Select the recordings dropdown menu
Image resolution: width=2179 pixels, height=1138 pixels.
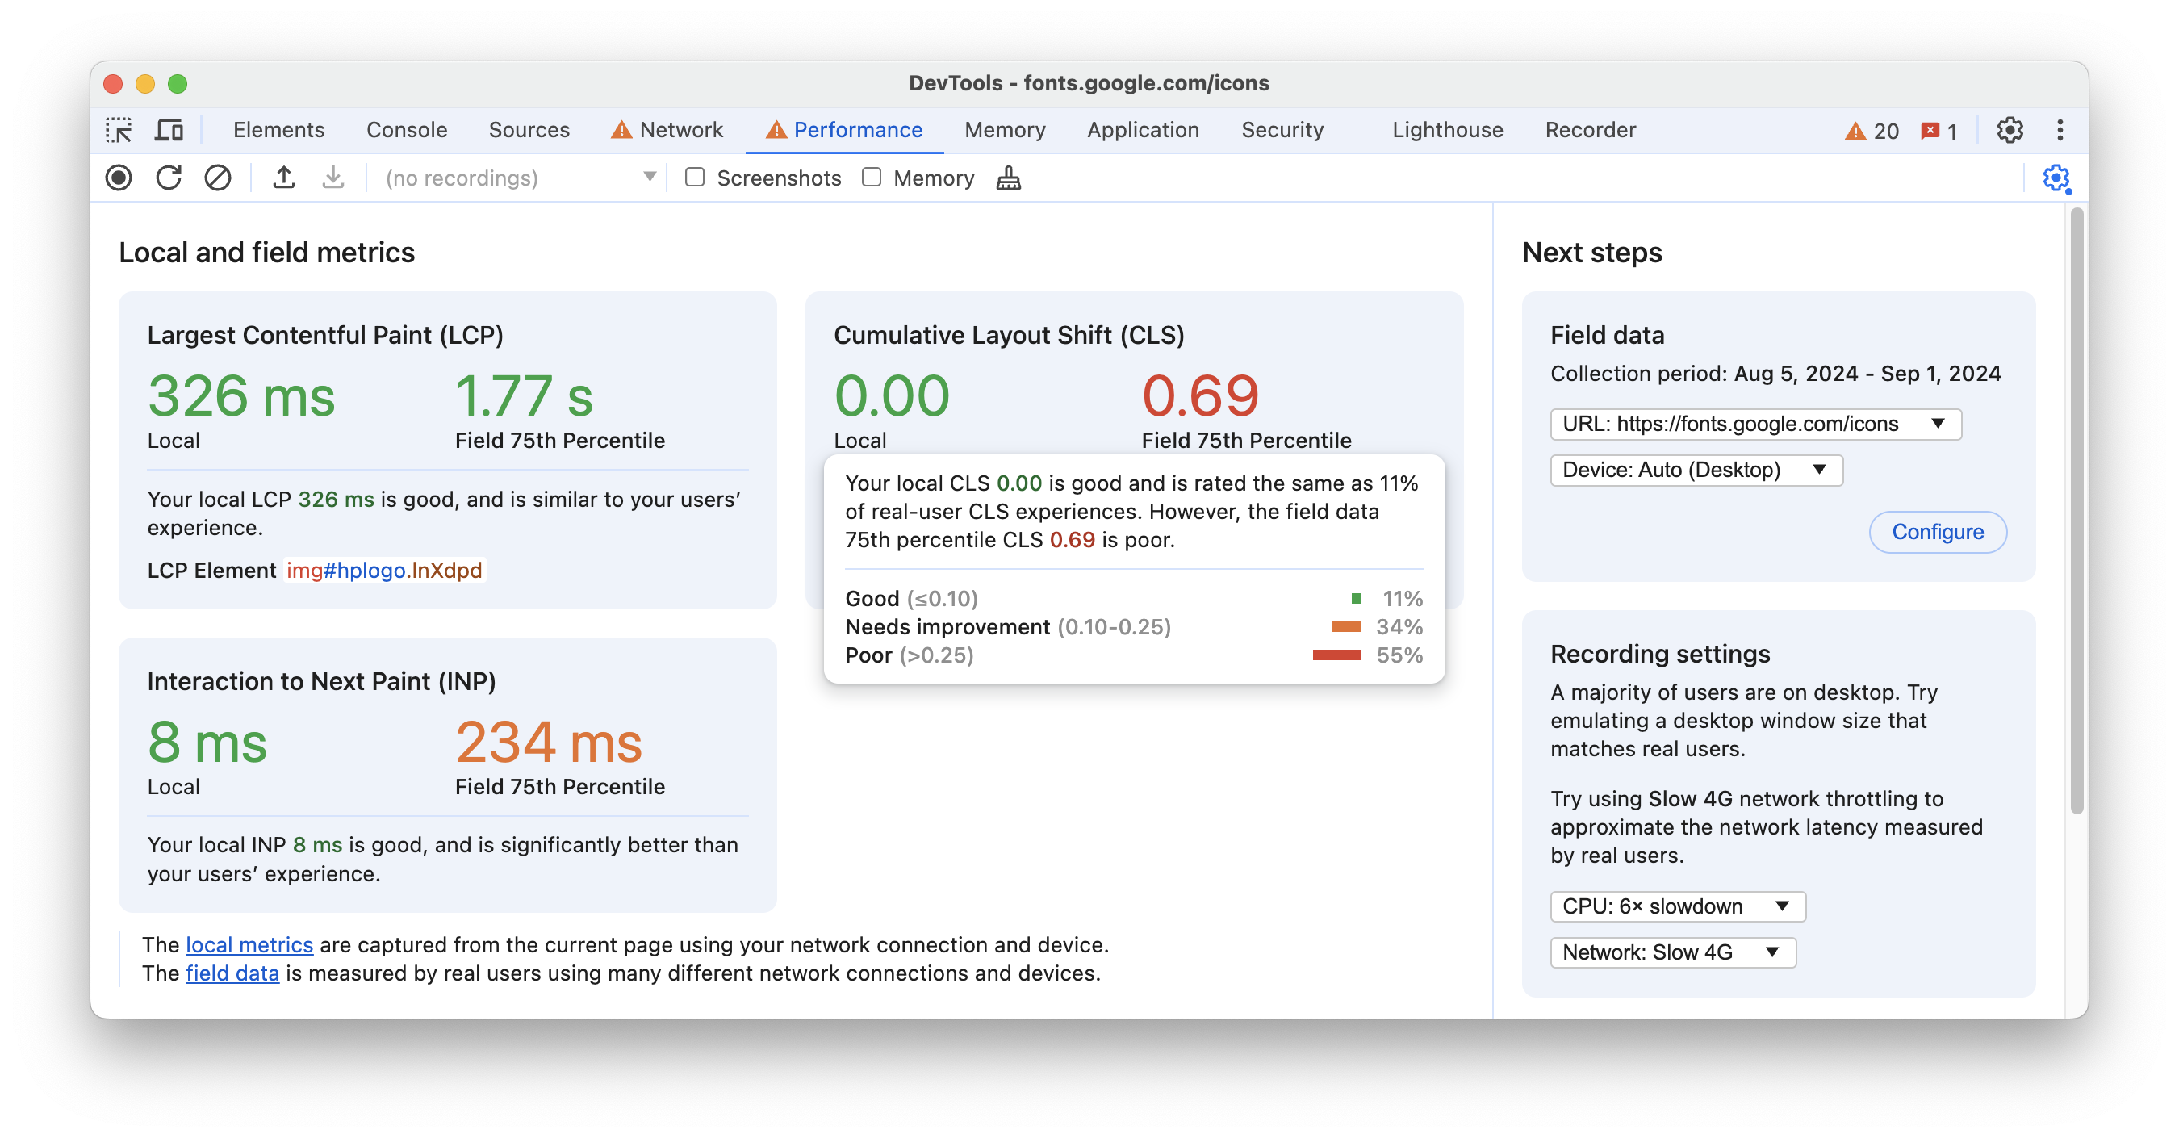pos(515,178)
